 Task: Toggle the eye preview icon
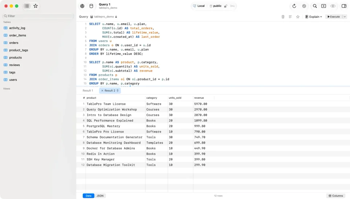coord(333,6)
